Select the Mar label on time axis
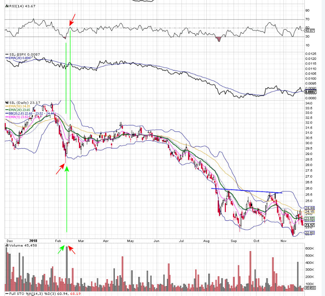 (x=81, y=241)
